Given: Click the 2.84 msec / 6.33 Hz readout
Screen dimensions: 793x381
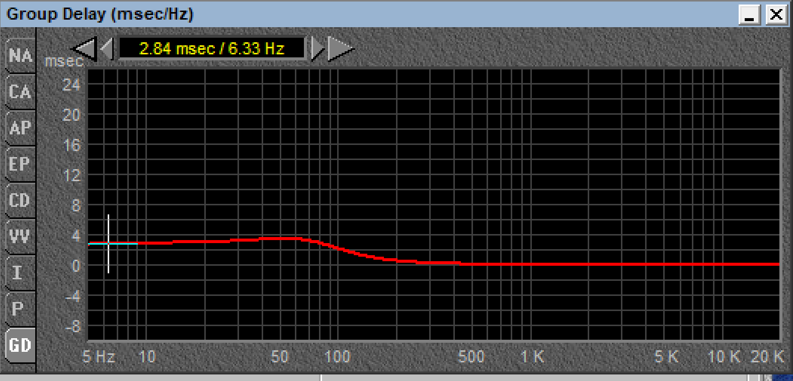Looking at the screenshot, I should pos(212,49).
